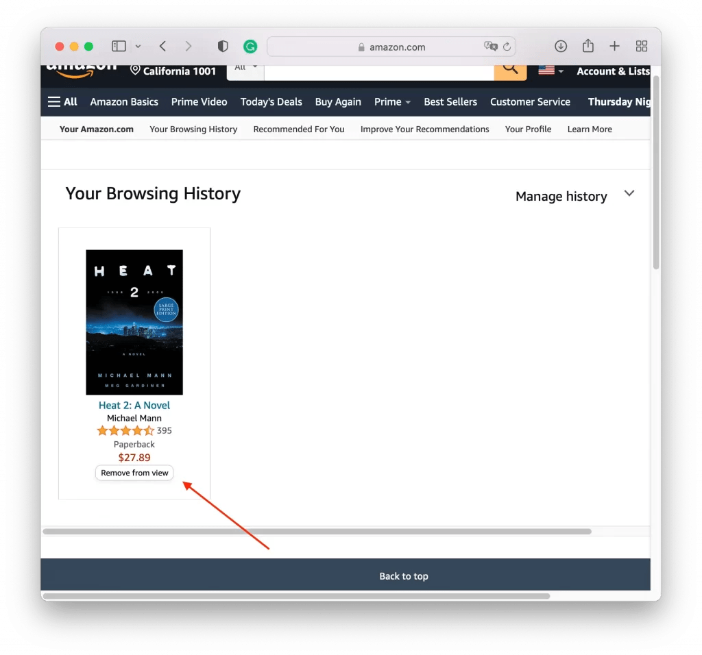Open the Safari downloads icon
Screen dimensions: 702x655
point(561,46)
